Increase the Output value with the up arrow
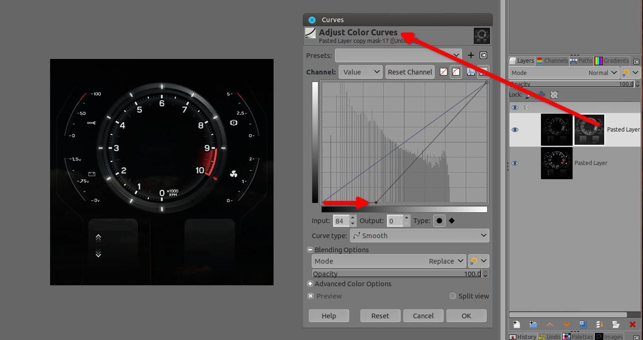 (407, 218)
